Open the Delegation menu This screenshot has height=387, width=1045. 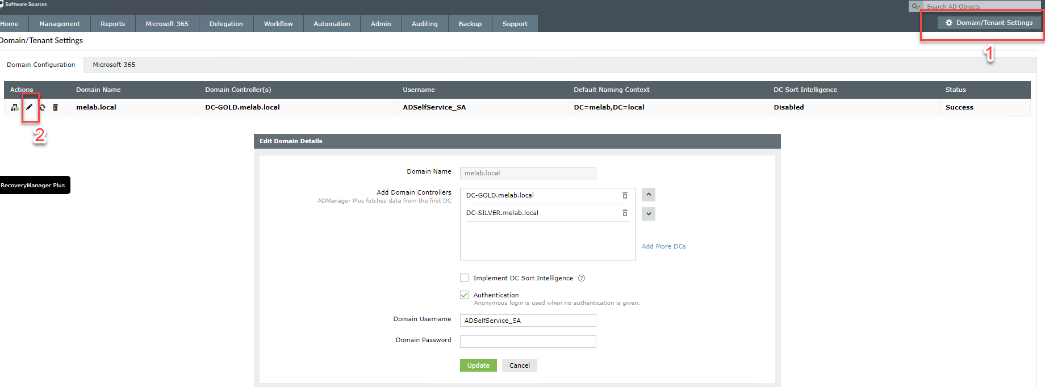click(x=226, y=24)
